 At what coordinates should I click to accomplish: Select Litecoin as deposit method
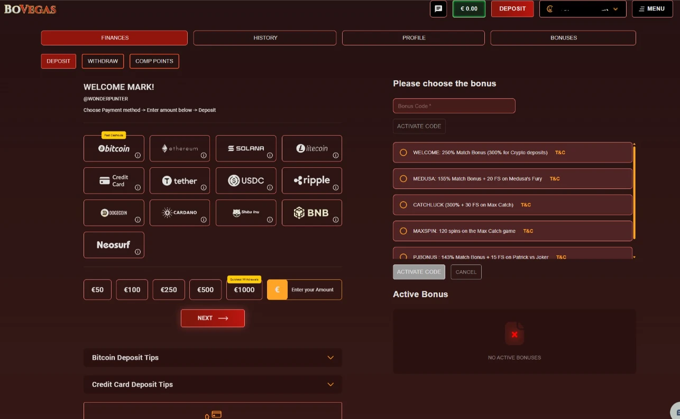click(312, 148)
